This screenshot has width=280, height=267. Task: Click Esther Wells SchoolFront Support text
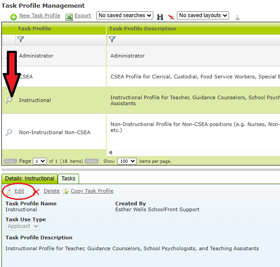pos(157,209)
